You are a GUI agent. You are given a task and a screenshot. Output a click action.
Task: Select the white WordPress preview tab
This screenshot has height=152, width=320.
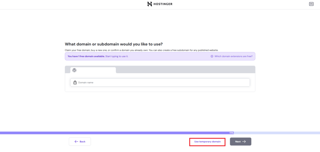pos(93,70)
